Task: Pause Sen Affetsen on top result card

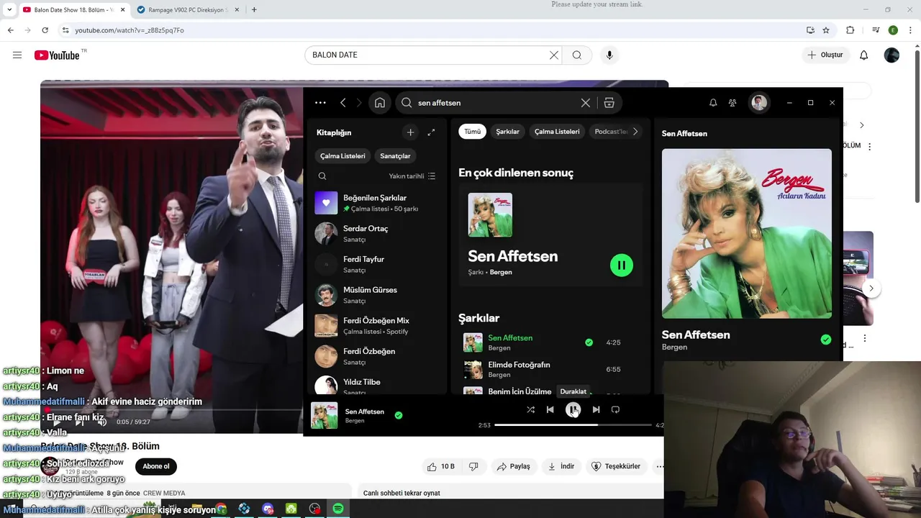Action: coord(621,265)
